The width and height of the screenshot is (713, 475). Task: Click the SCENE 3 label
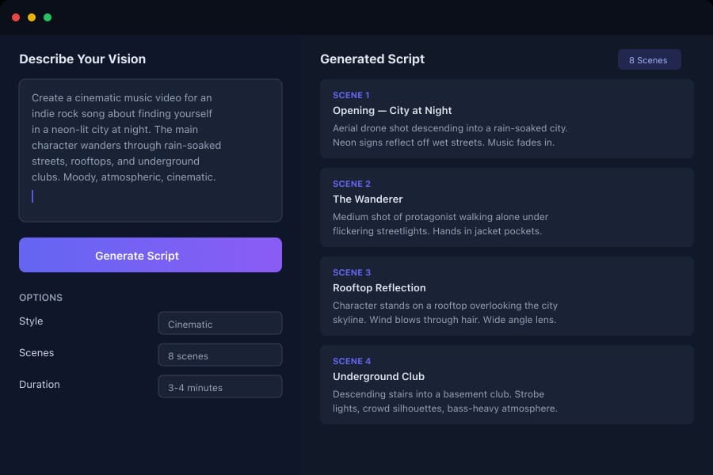tap(351, 272)
